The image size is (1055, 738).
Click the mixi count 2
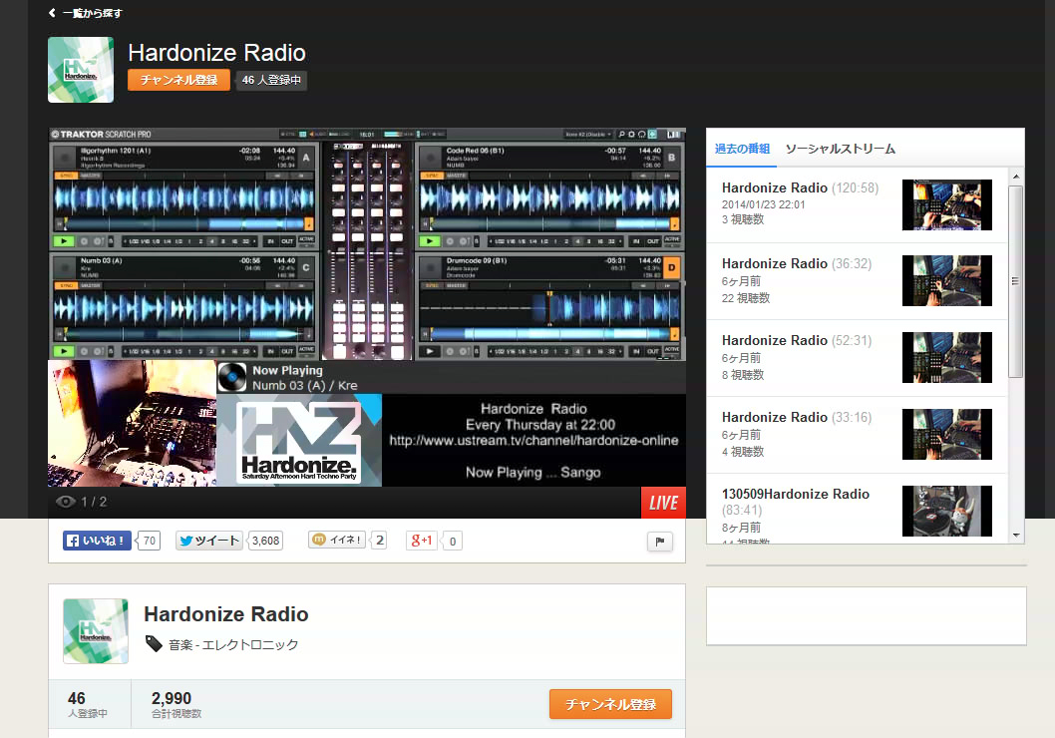coord(380,541)
